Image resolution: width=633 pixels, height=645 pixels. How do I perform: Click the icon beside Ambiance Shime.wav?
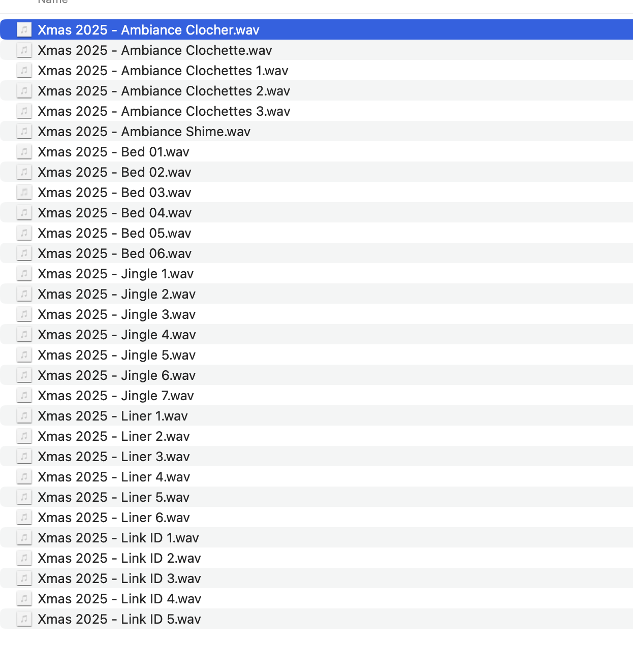pyautogui.click(x=24, y=132)
